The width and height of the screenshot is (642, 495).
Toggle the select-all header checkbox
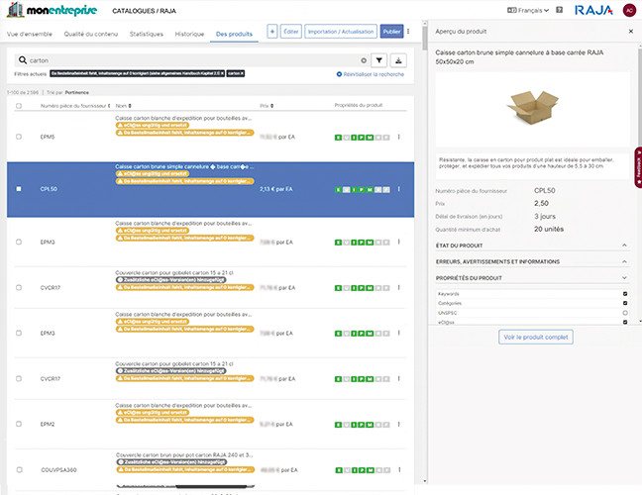coord(19,106)
